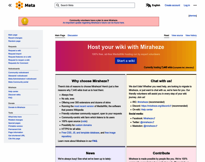Open the Twitter @miraheze link
Image resolution: width=205 pixels, height=162 pixels.
(x=146, y=122)
